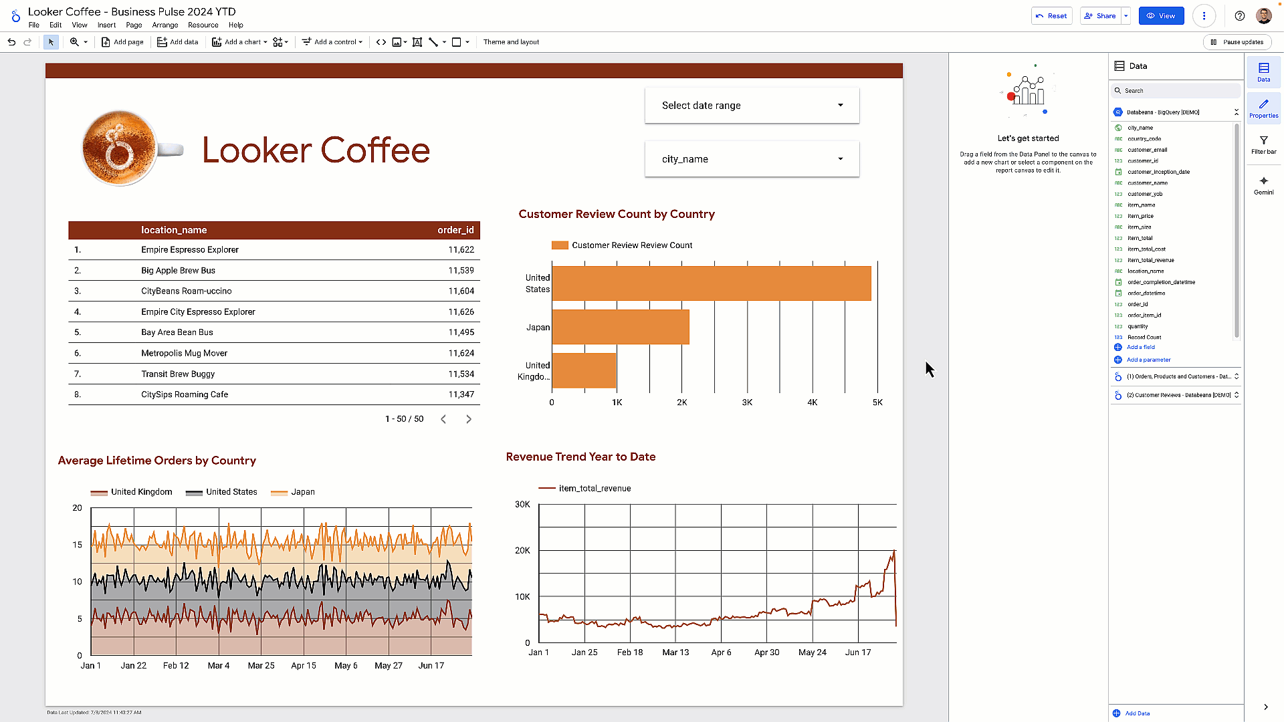This screenshot has height=722, width=1284.
Task: Open the Edit menu
Action: click(x=56, y=25)
